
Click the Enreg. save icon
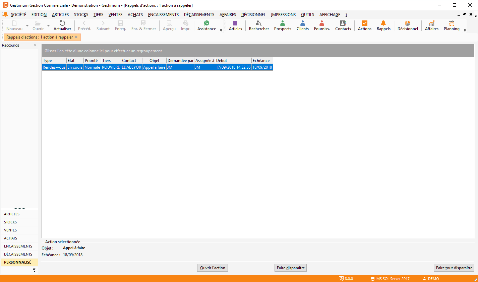pyautogui.click(x=120, y=23)
